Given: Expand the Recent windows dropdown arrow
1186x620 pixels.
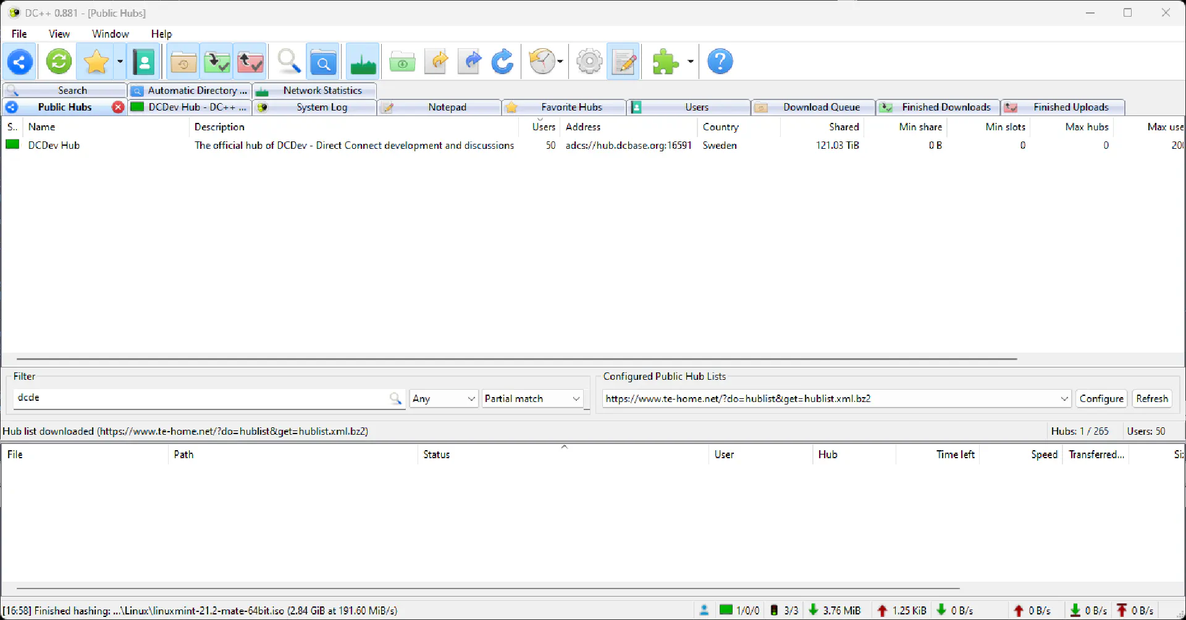Looking at the screenshot, I should pyautogui.click(x=560, y=62).
